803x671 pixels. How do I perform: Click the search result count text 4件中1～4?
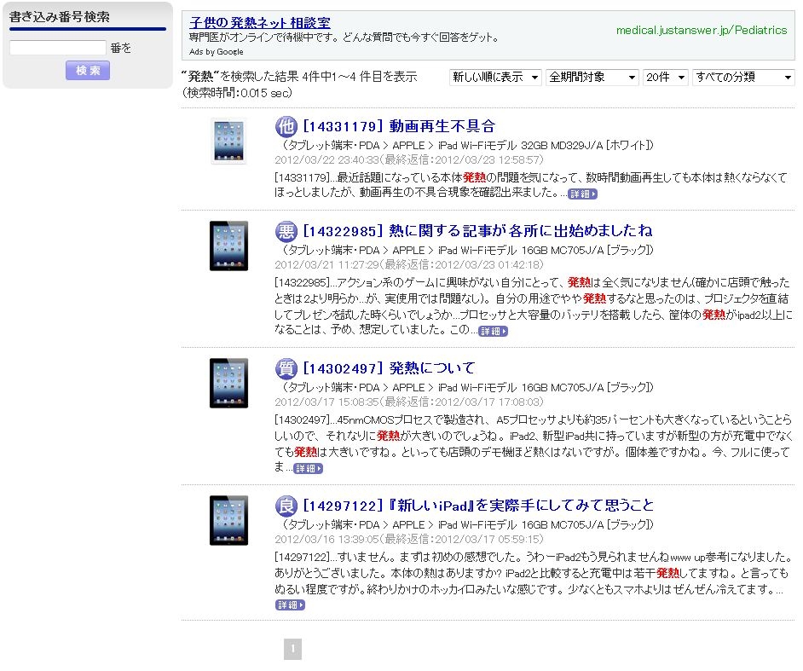point(329,77)
